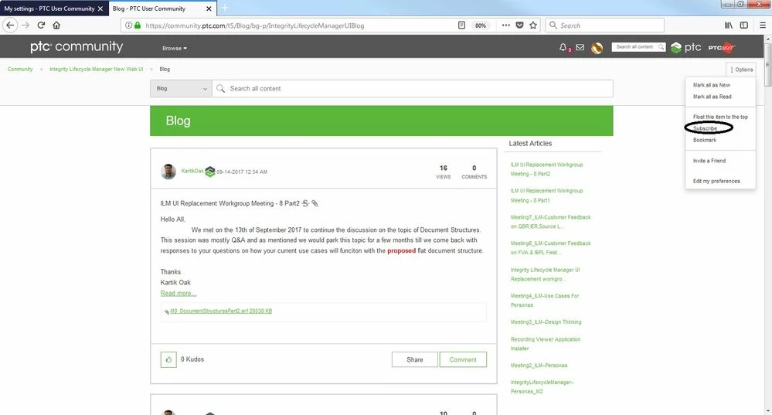Choose Invite a Friend option
The height and width of the screenshot is (415, 772).
point(709,161)
